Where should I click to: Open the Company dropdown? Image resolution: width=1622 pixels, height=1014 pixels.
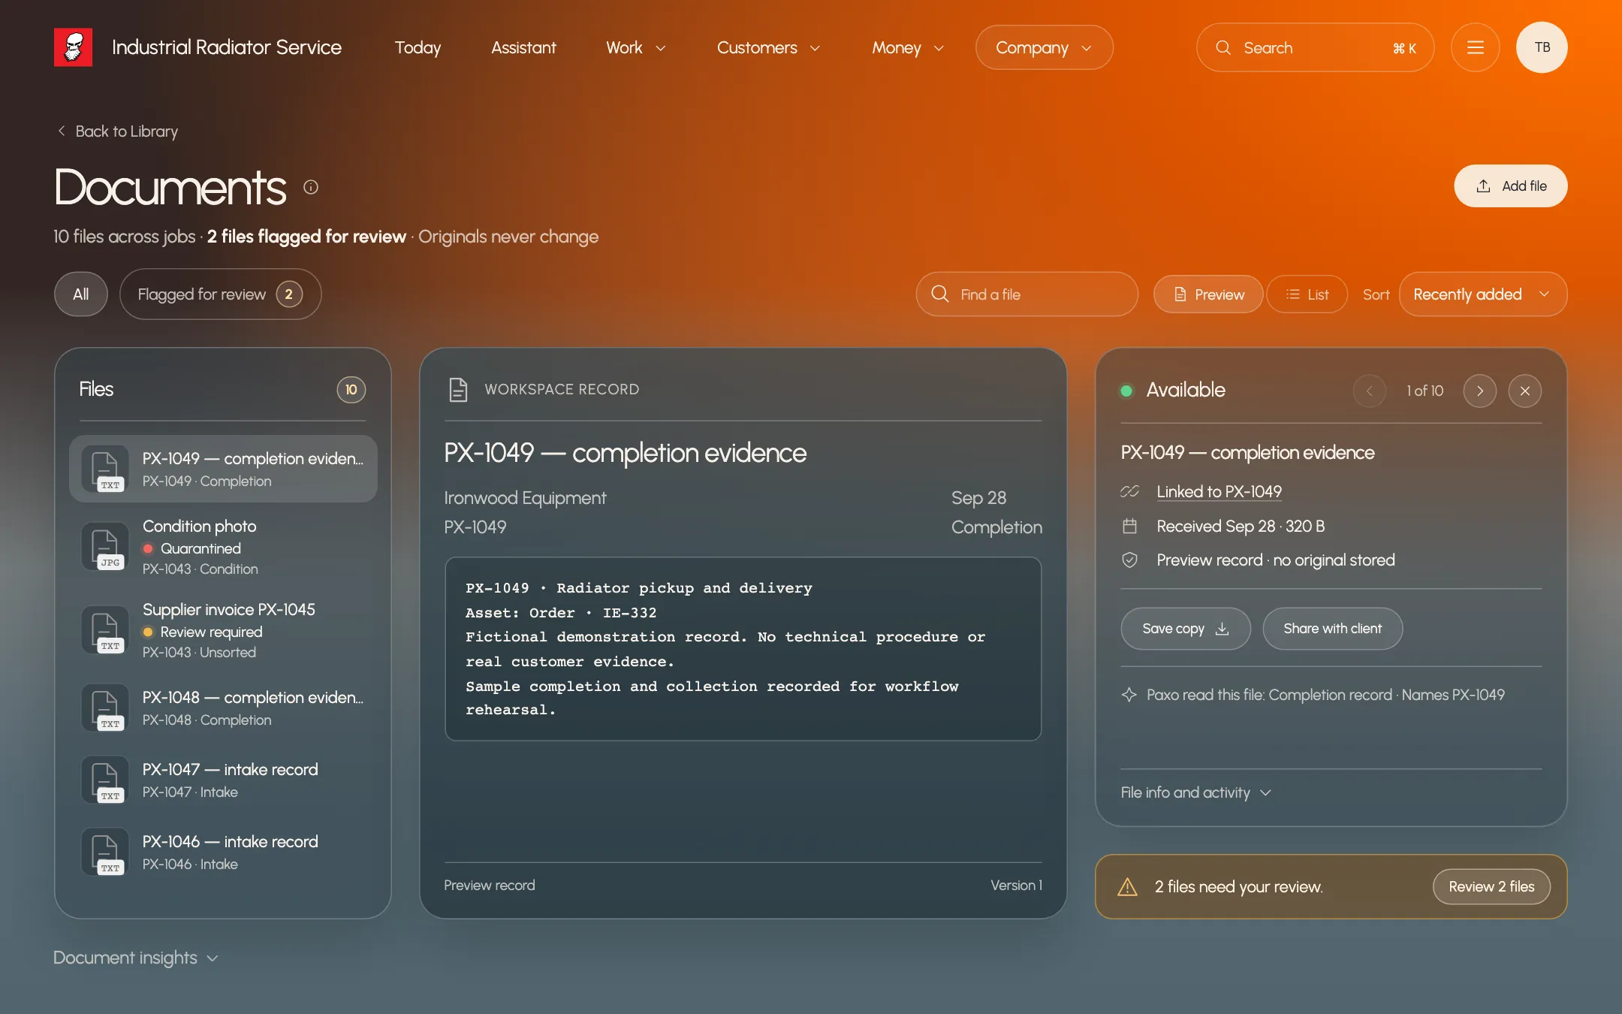[1044, 47]
